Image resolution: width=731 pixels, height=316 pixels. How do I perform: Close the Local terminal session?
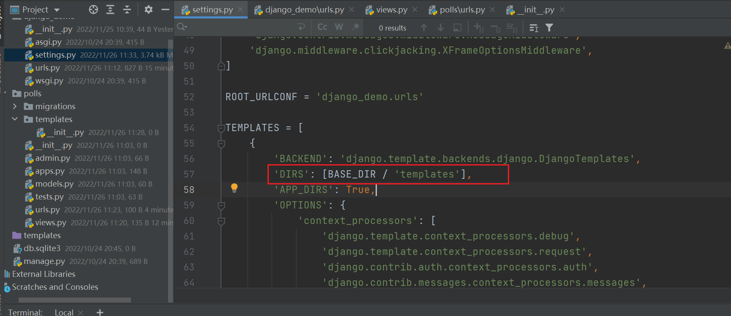81,313
